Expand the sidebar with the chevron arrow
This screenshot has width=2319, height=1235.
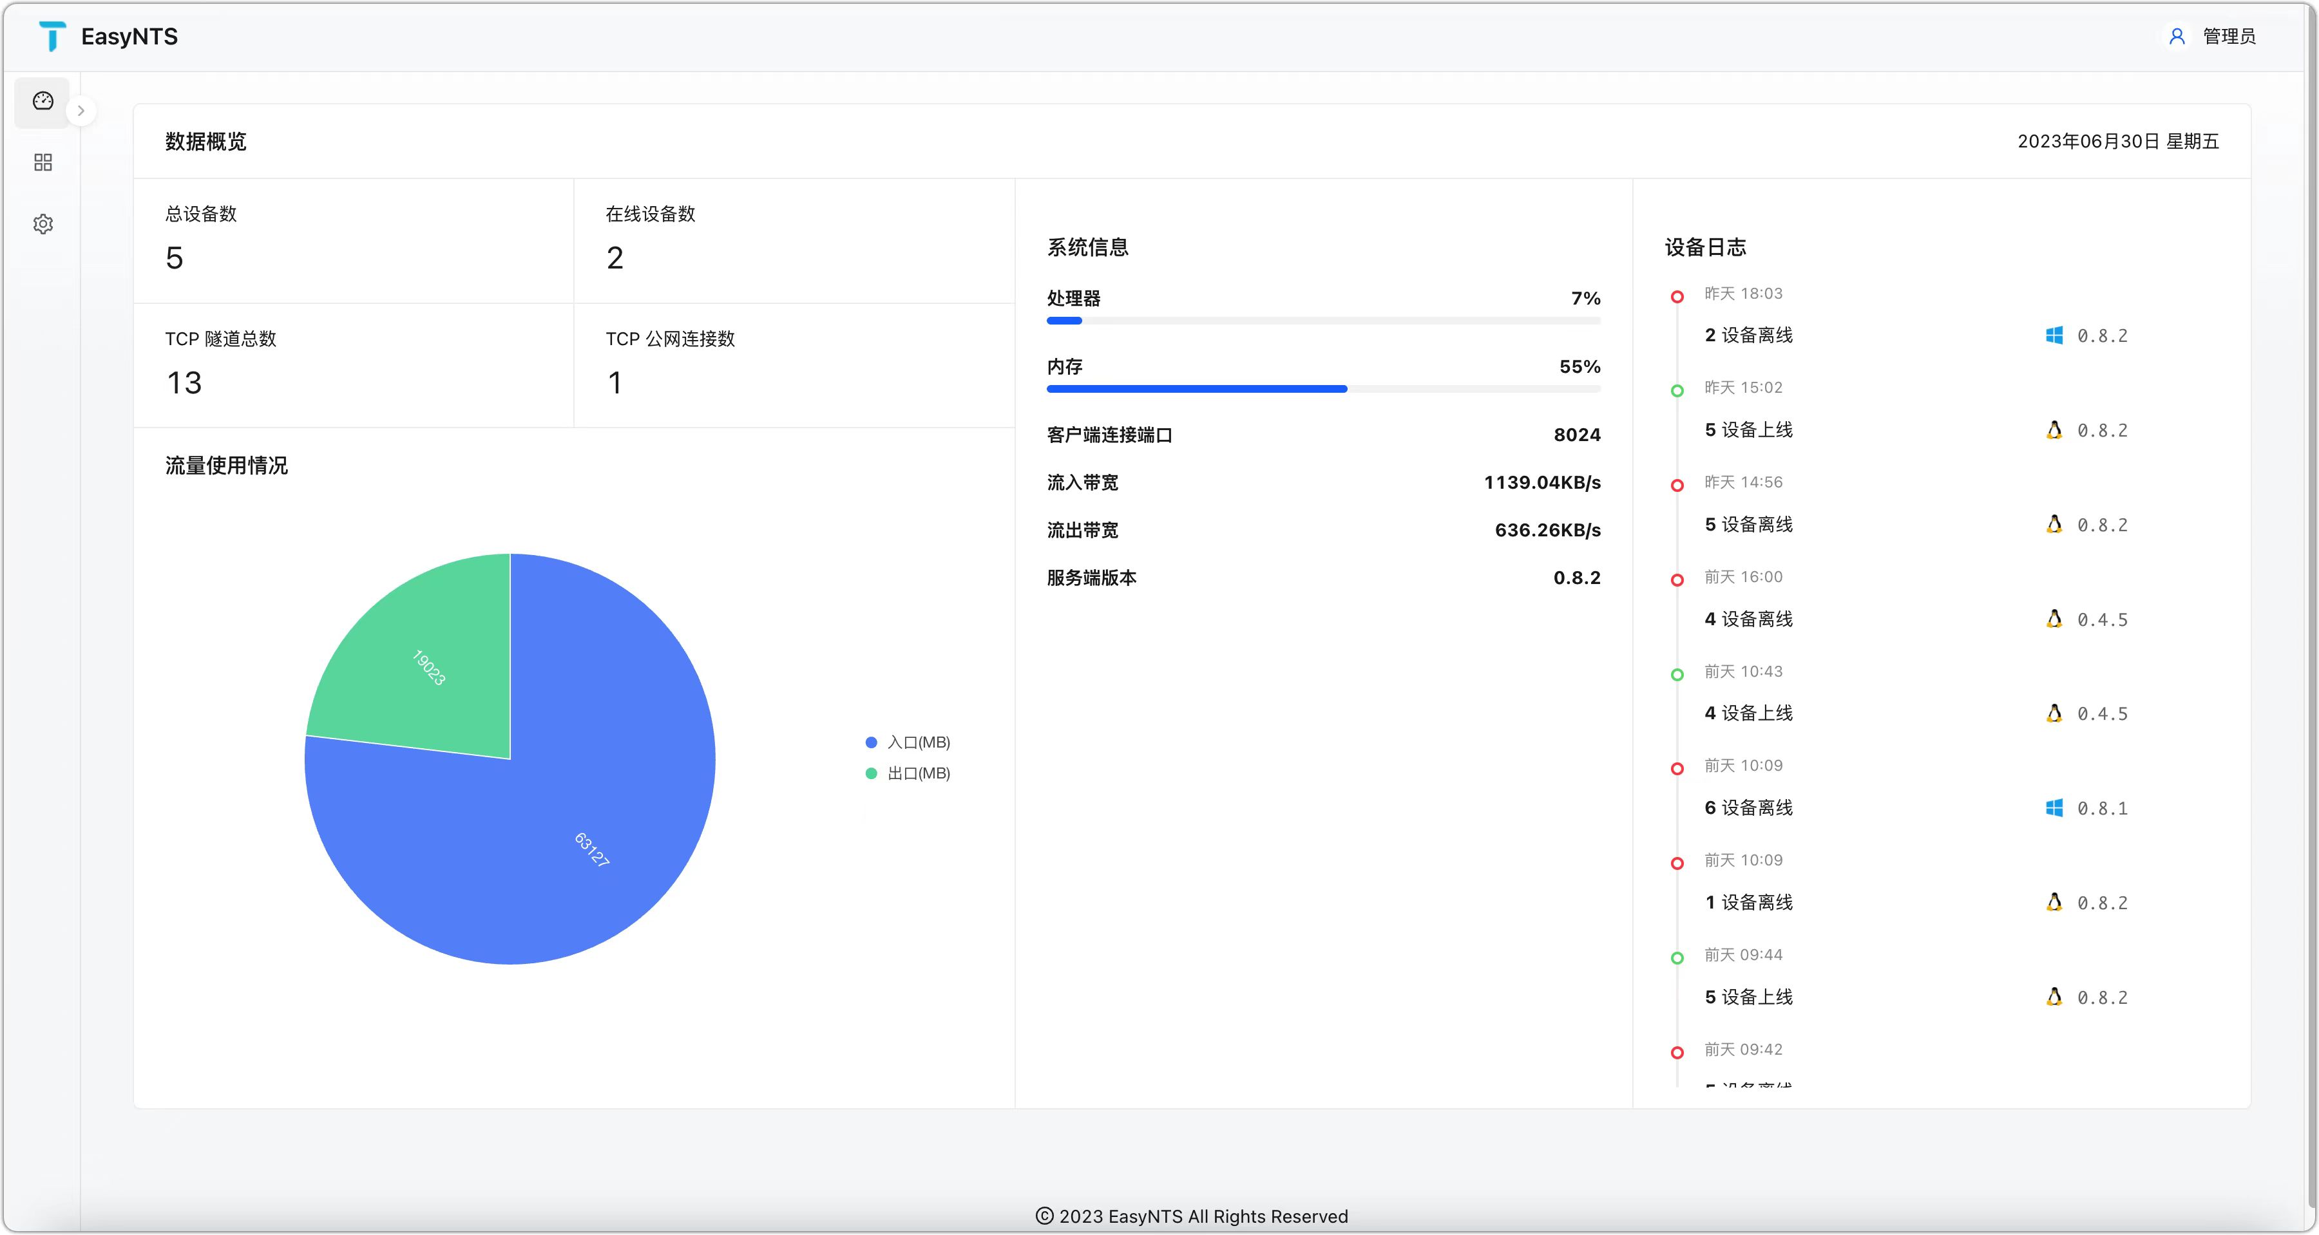tap(81, 111)
